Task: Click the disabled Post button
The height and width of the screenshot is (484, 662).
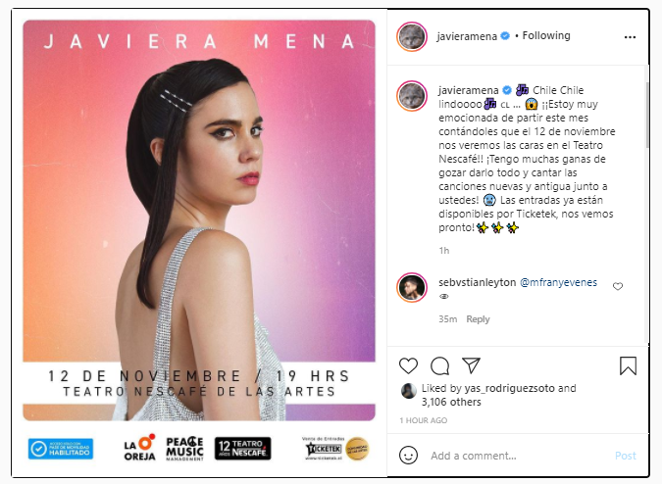Action: pyautogui.click(x=626, y=456)
